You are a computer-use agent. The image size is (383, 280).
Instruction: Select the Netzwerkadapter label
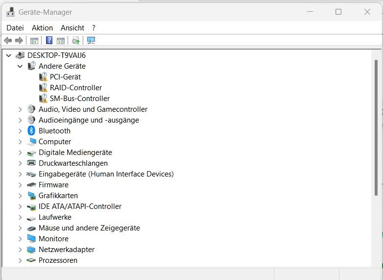pos(67,250)
